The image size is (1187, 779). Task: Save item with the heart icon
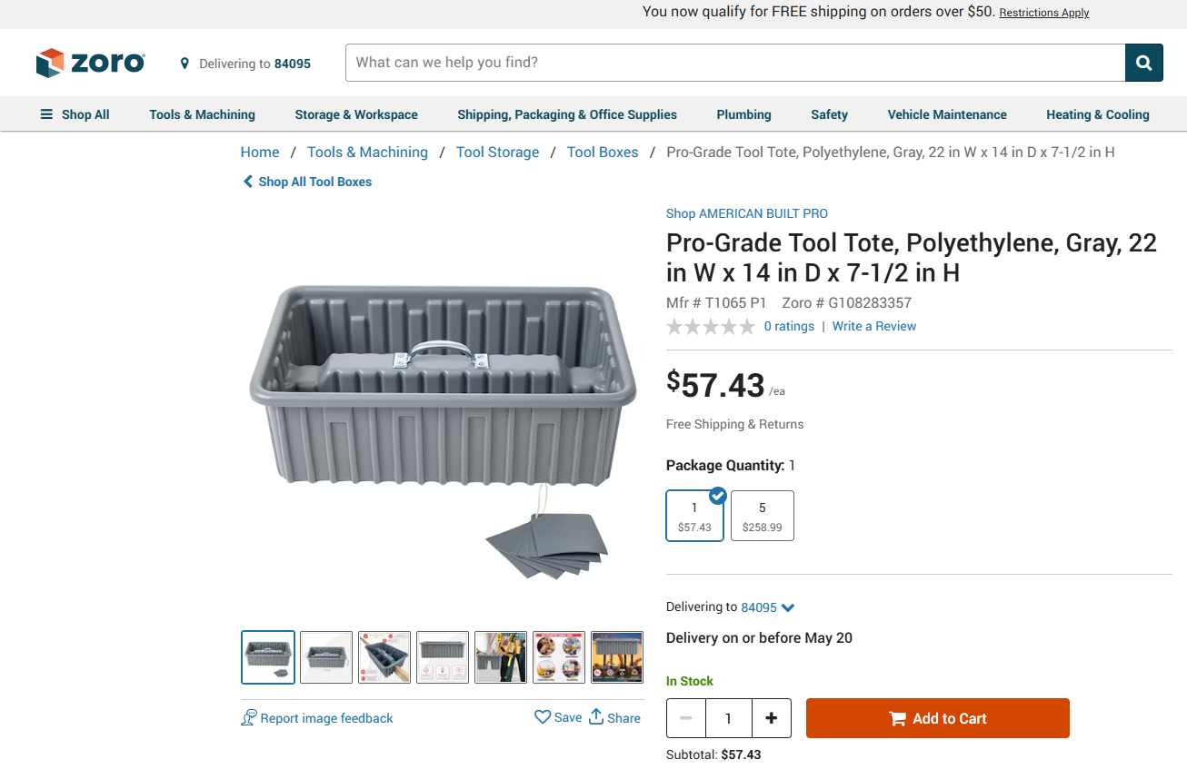(543, 717)
